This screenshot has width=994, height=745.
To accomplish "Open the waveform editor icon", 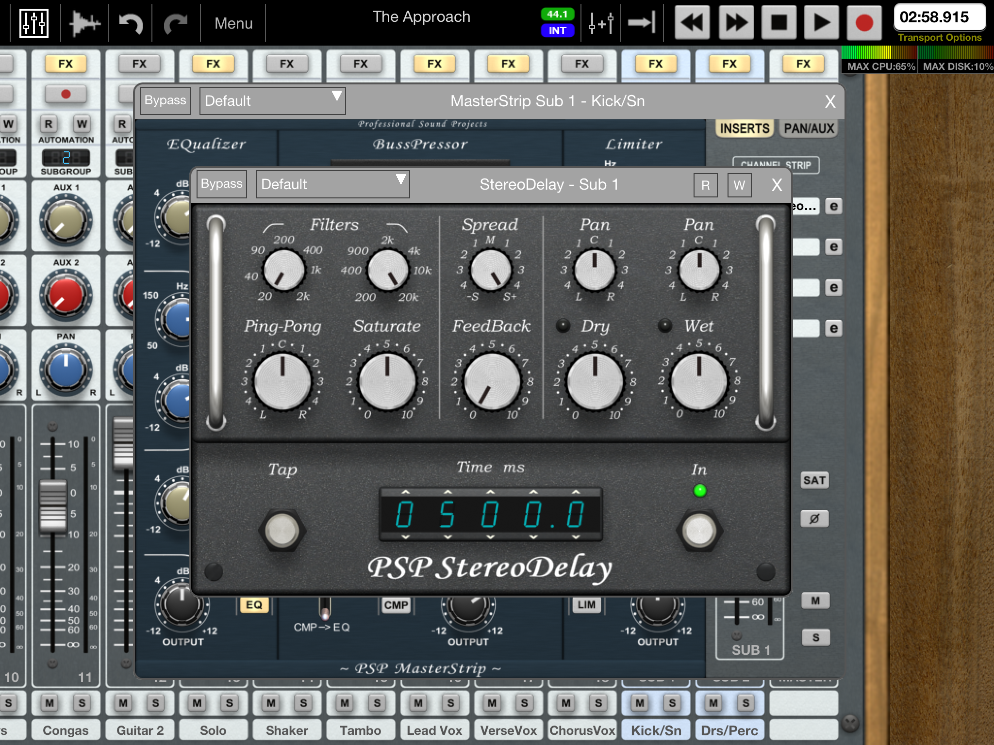I will pyautogui.click(x=84, y=23).
